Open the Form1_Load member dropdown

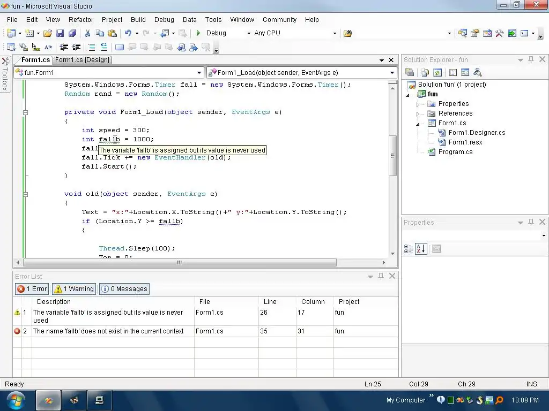click(x=392, y=73)
